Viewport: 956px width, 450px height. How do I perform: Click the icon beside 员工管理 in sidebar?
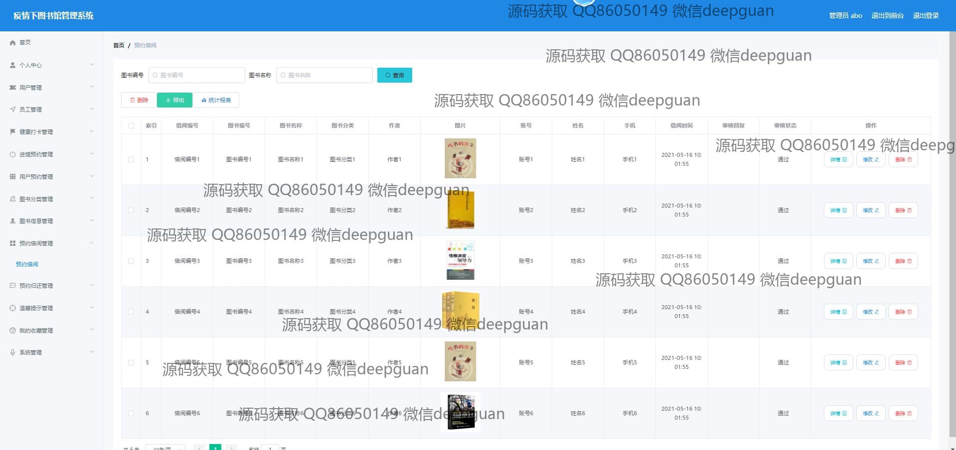point(13,110)
